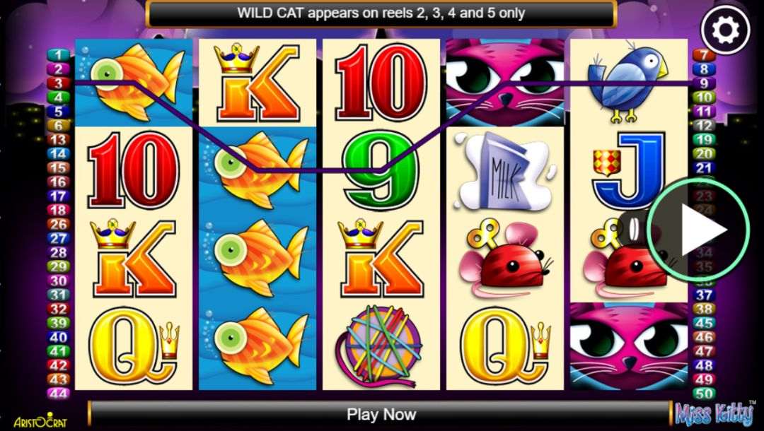
Task: Click the pink cat on reel four
Action: pos(505,82)
